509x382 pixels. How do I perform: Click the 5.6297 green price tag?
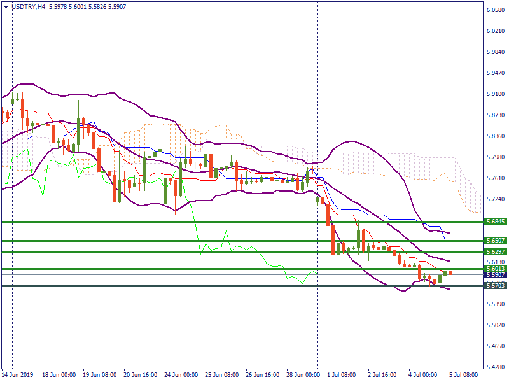(495, 253)
